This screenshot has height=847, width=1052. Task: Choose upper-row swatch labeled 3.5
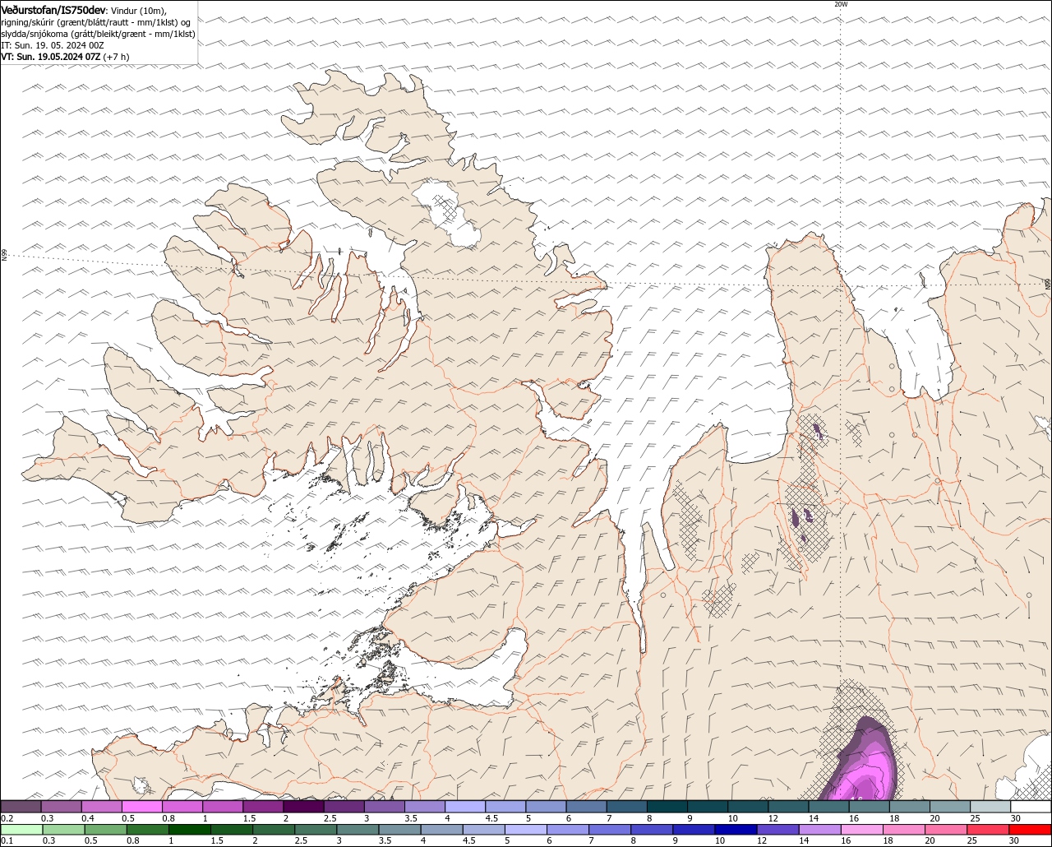[425, 807]
